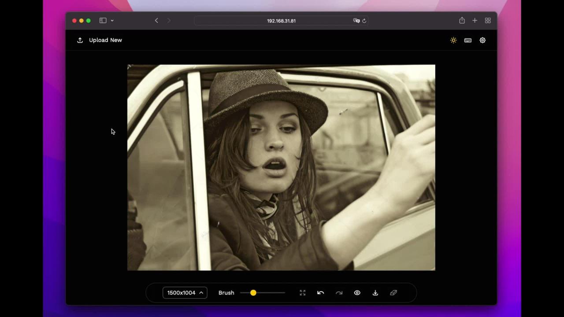This screenshot has height=317, width=564.
Task: Click the redo arrow icon
Action: [x=339, y=293]
